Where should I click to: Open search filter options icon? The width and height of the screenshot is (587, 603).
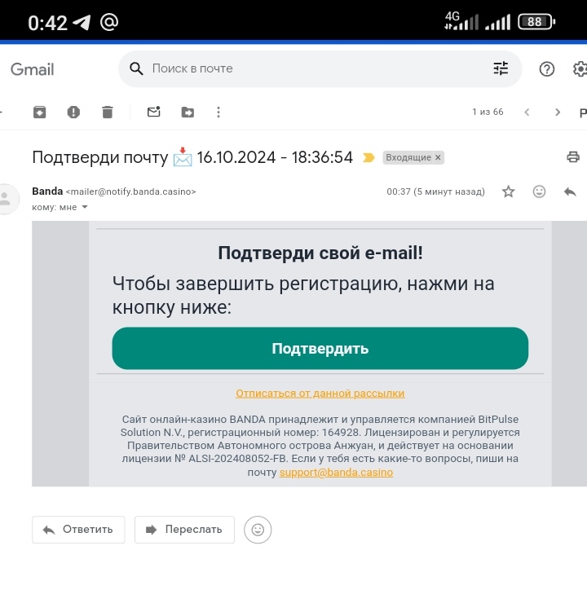(x=501, y=68)
